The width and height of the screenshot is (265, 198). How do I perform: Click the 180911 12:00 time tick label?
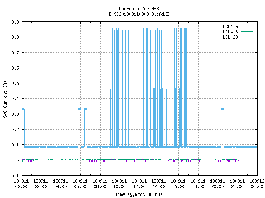139,184
